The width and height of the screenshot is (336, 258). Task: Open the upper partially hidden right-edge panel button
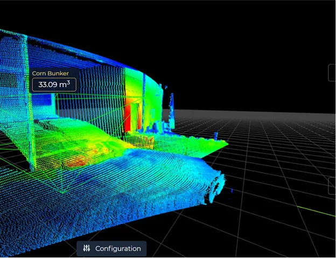[x=332, y=73]
